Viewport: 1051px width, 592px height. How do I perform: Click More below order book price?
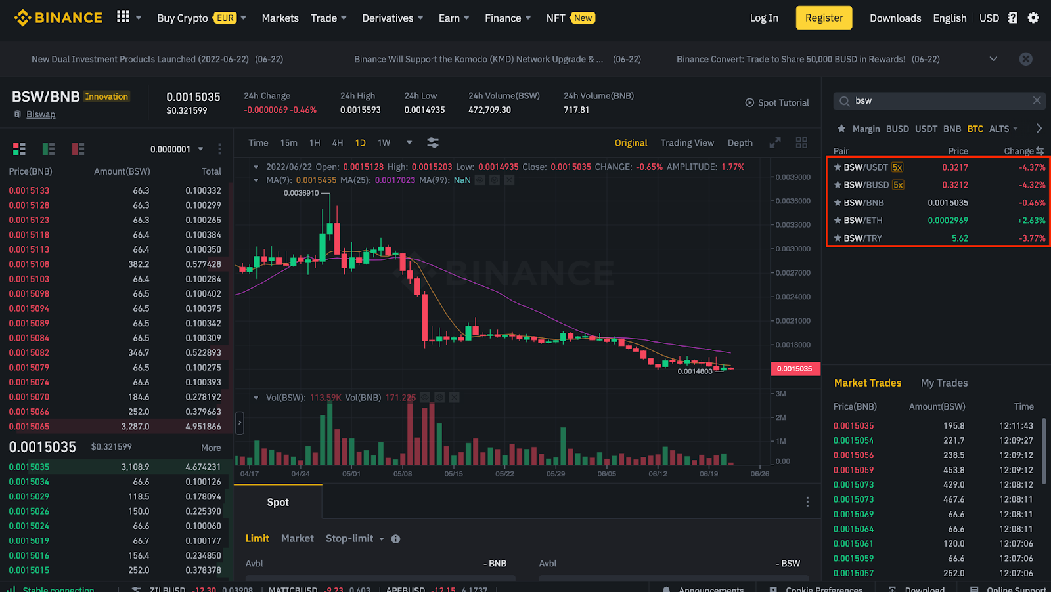[x=211, y=448]
